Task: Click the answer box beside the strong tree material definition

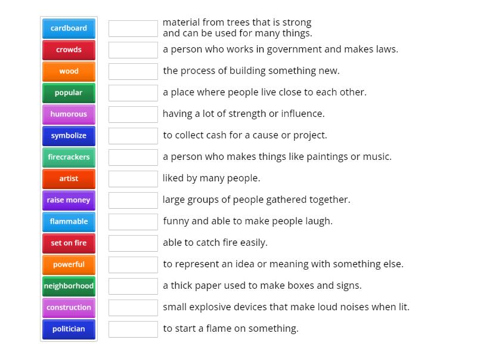Action: (133, 27)
